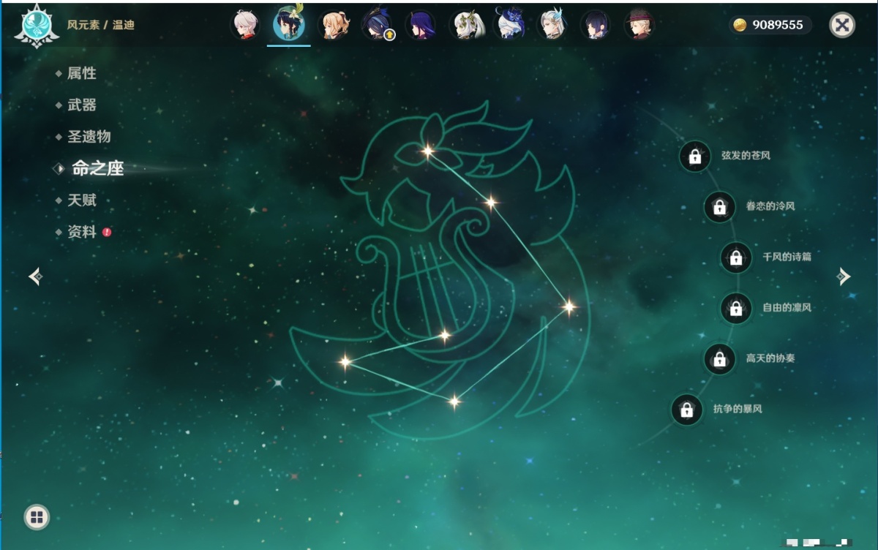Screen dimensions: 878x550
Task: Click the leftmost star of the constellation
Action: point(345,361)
